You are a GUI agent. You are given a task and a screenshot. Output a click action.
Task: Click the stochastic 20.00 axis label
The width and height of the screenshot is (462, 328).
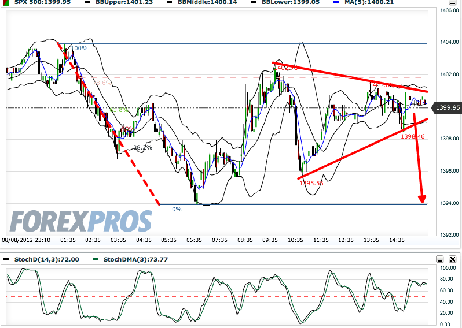pos(447,313)
